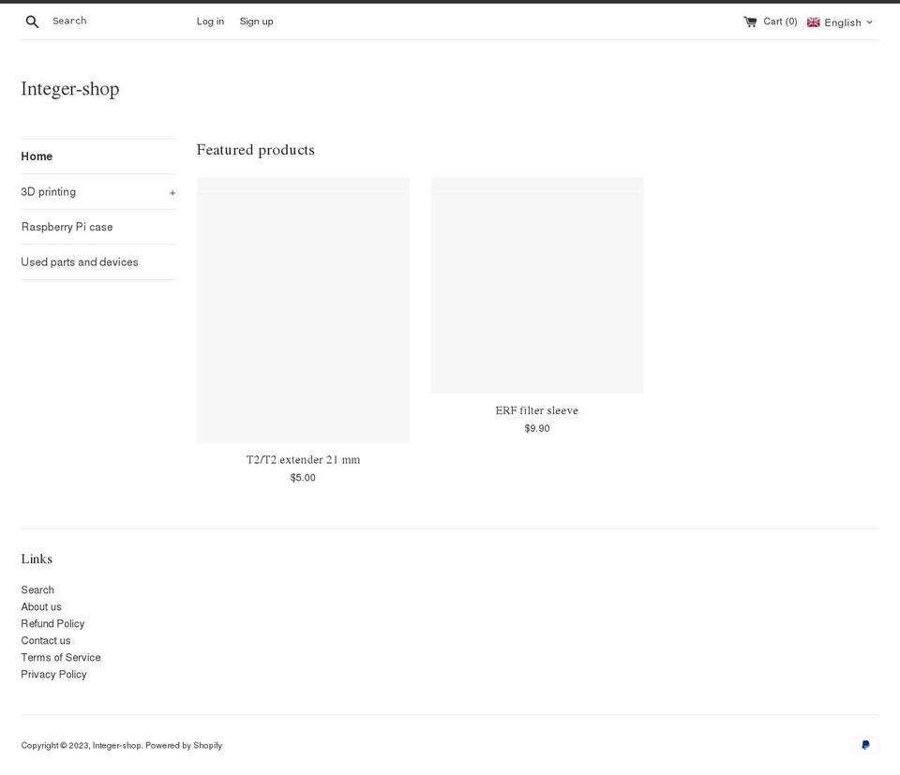900x775 pixels.
Task: Click the search magnifying glass icon
Action: [x=32, y=21]
